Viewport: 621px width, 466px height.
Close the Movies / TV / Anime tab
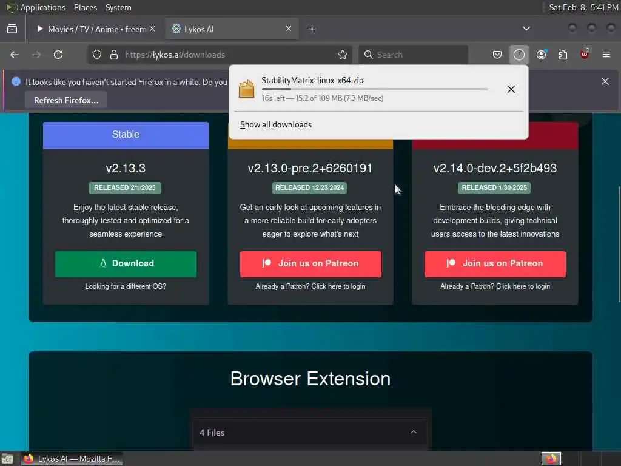(x=152, y=29)
